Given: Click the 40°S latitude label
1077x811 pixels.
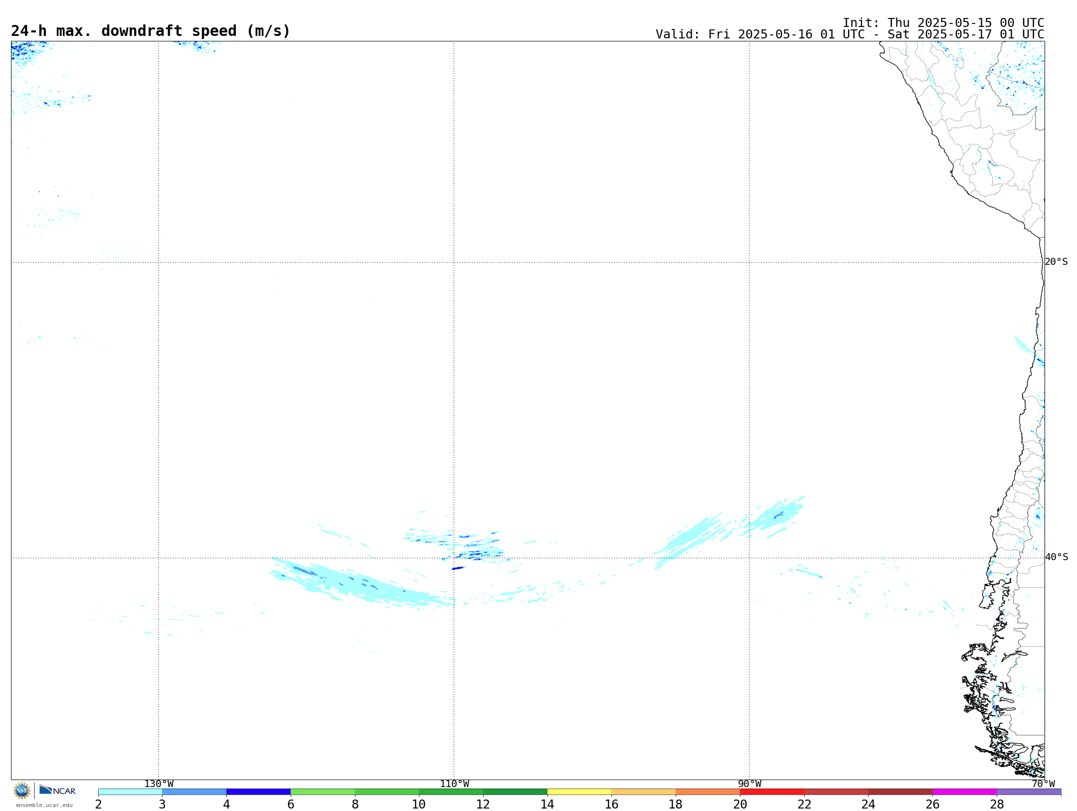Looking at the screenshot, I should pos(1056,557).
